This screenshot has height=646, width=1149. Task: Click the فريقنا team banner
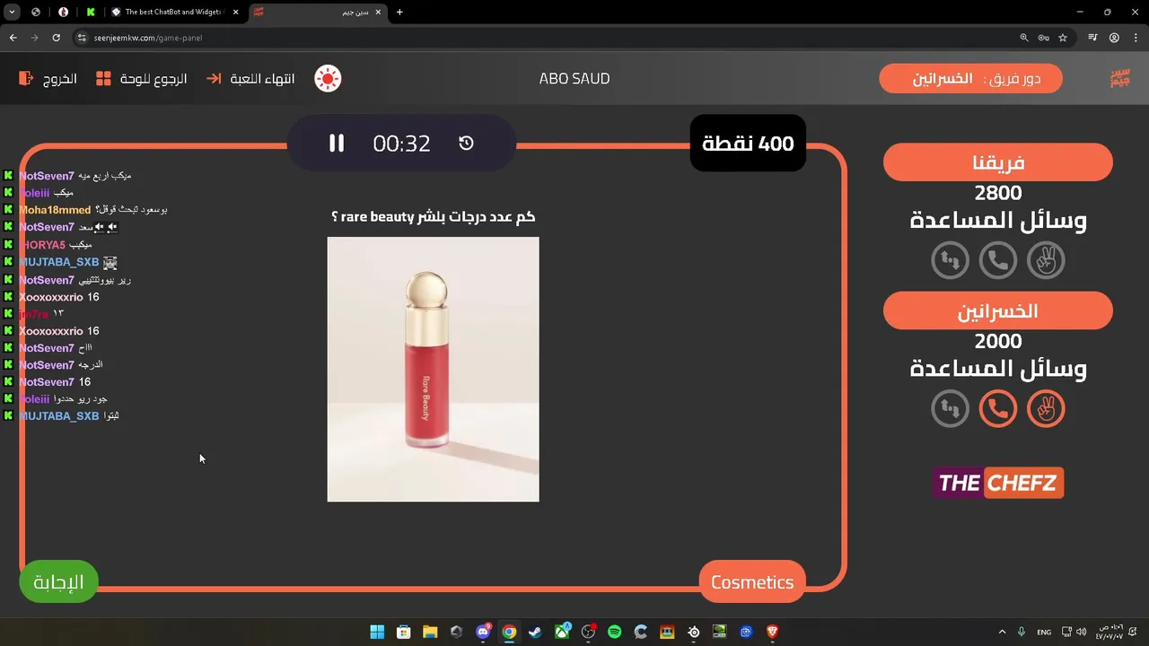click(998, 162)
